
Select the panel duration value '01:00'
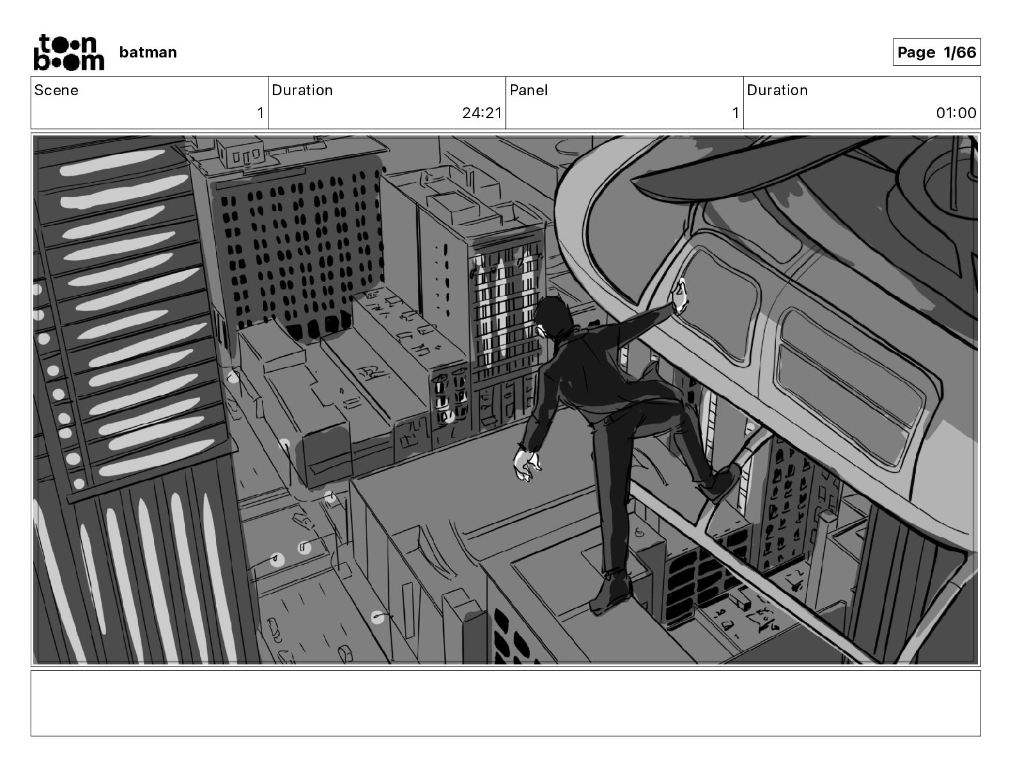956,113
